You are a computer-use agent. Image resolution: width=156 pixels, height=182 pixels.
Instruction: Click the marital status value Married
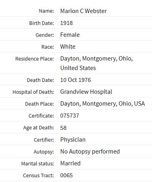[70, 163]
